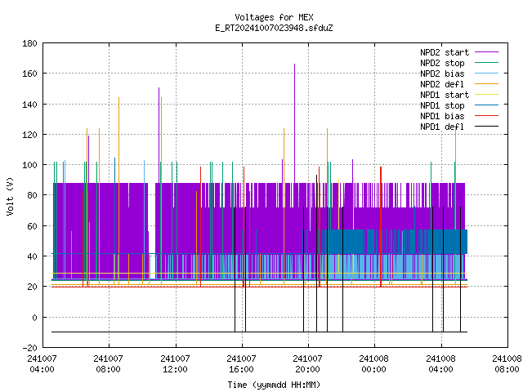The height and width of the screenshot is (392, 523).
Task: Click the 140 y-axis tick value
Action: 29,105
